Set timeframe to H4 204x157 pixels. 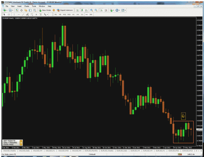point(78,15)
